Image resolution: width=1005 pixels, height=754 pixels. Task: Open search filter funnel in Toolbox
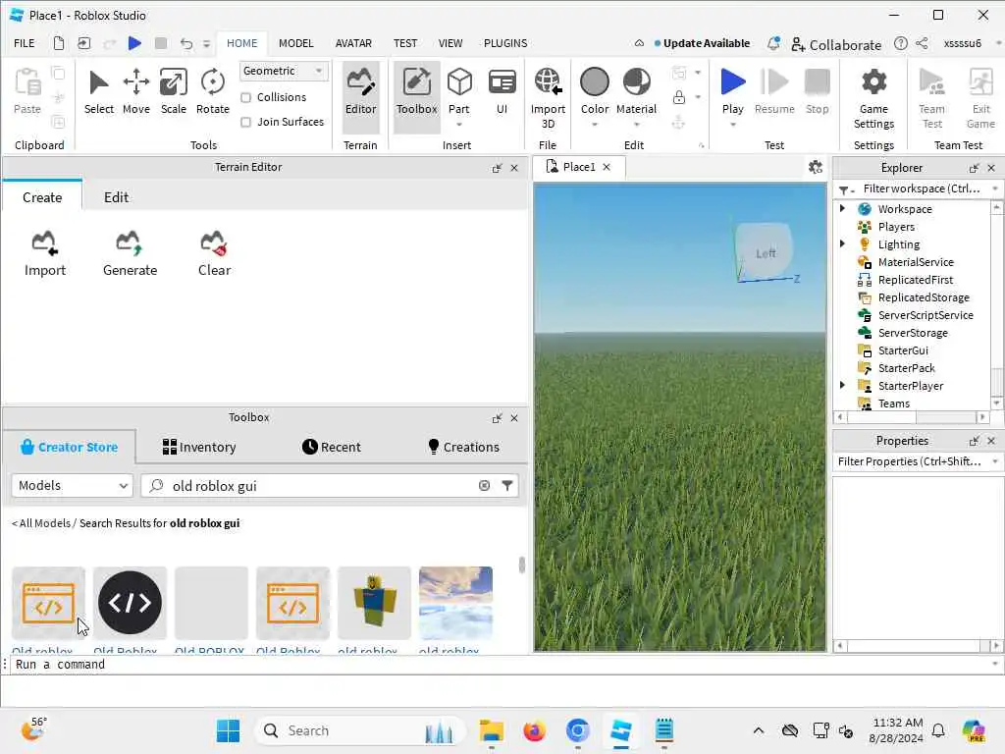[507, 485]
